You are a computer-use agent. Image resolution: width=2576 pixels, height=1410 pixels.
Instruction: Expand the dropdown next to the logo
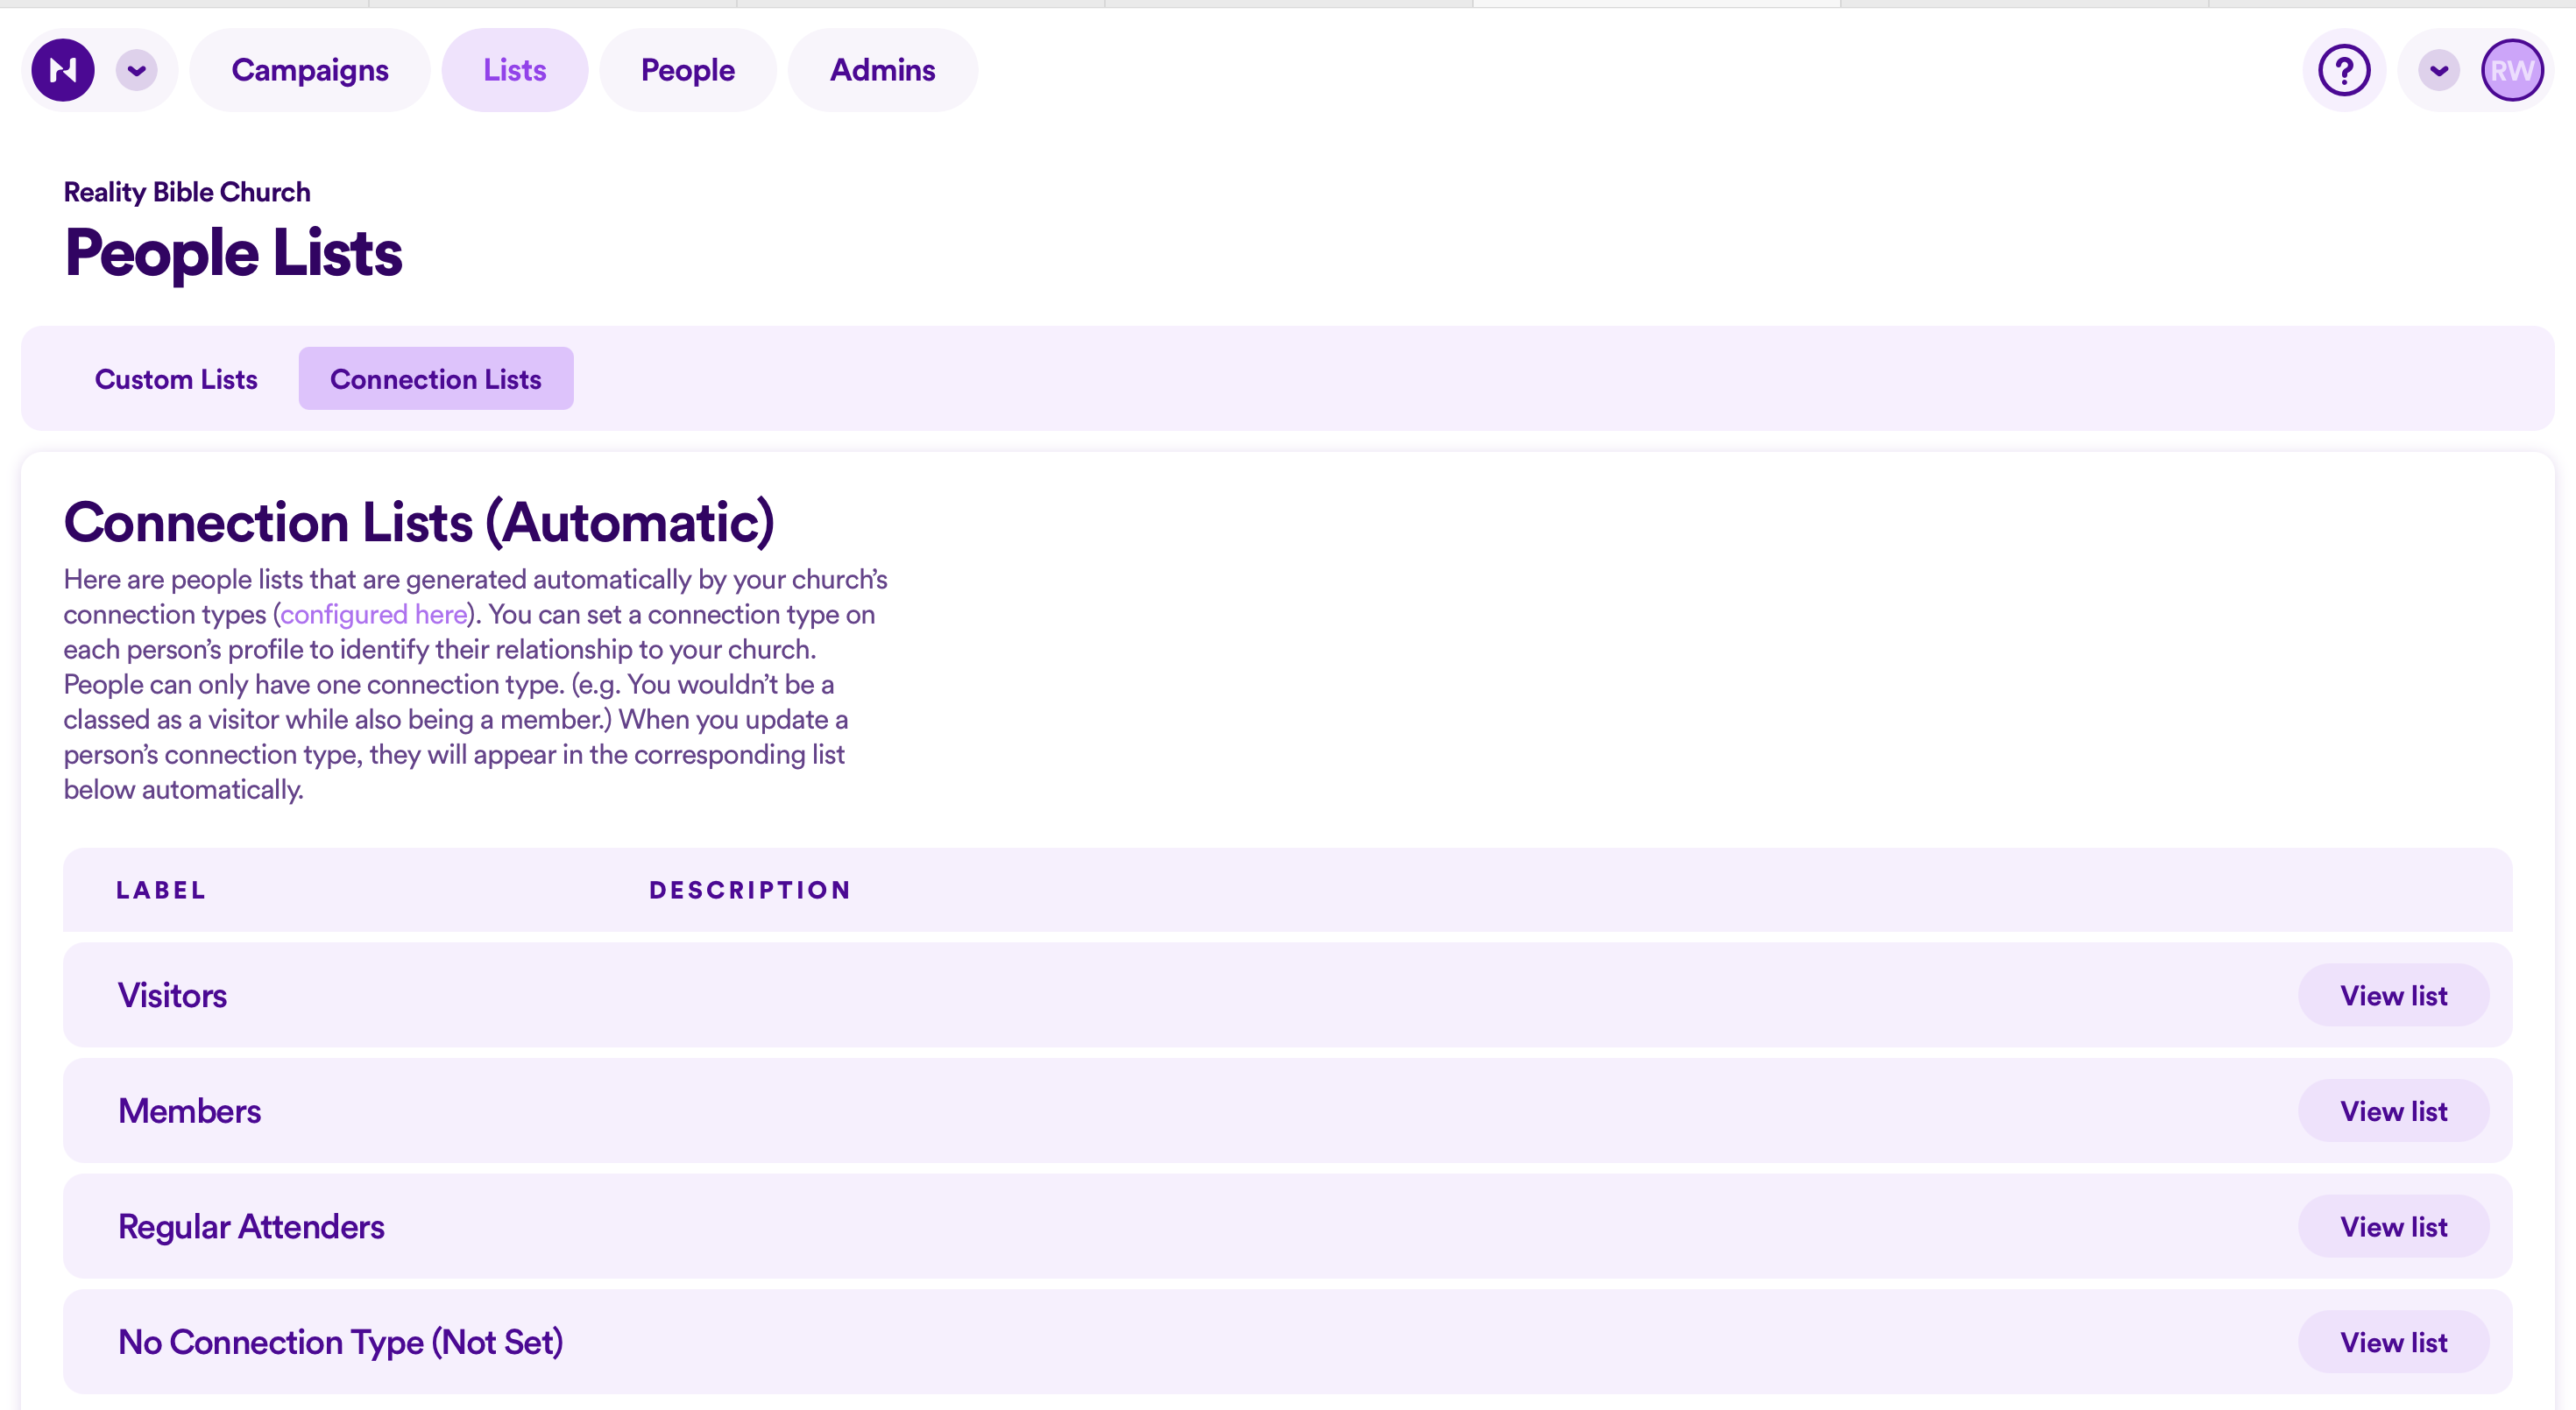click(x=137, y=70)
